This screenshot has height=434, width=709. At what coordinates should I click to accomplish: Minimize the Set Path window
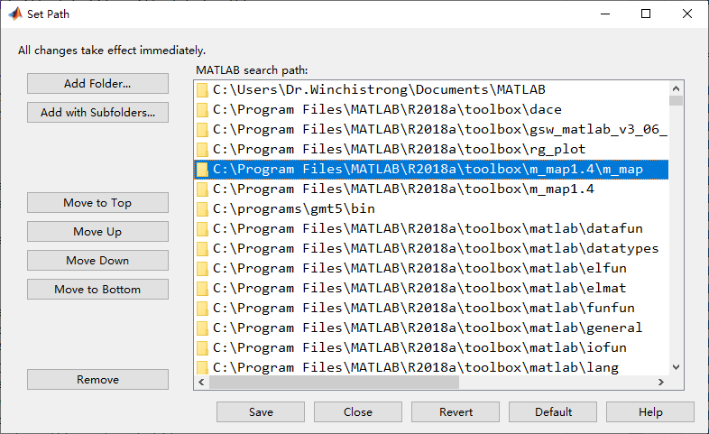[x=605, y=14]
